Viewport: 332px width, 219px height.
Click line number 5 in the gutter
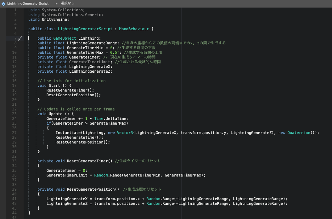(x=15, y=29)
